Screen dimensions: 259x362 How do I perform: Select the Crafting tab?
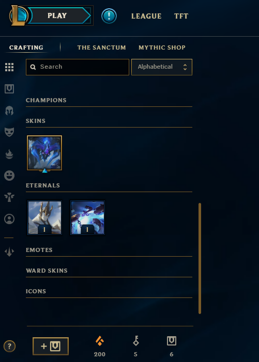(26, 48)
